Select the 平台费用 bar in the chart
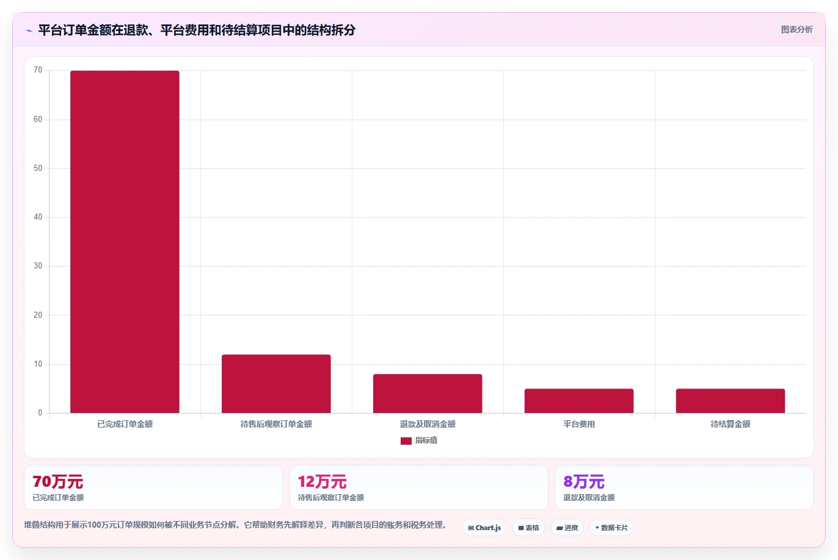 click(x=579, y=401)
